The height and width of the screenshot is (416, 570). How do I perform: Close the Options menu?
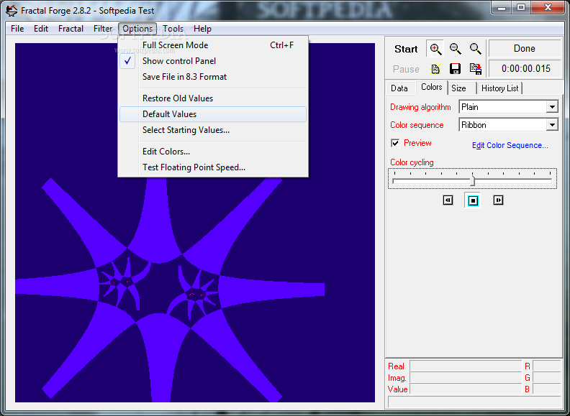click(x=137, y=29)
